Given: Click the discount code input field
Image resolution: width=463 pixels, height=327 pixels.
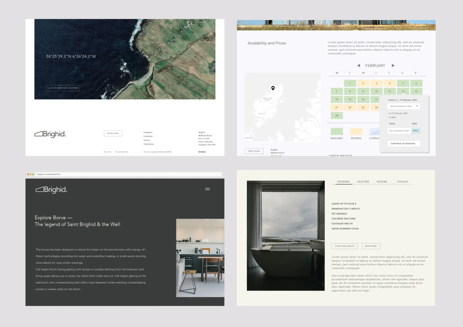Looking at the screenshot, I should click(x=399, y=131).
